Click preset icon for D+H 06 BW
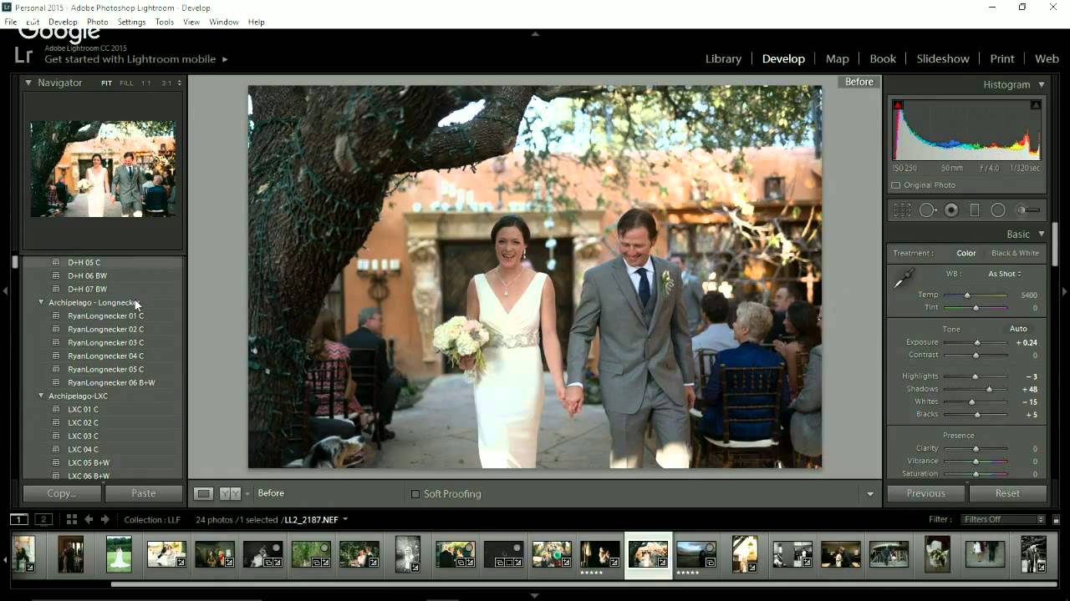 (x=56, y=275)
